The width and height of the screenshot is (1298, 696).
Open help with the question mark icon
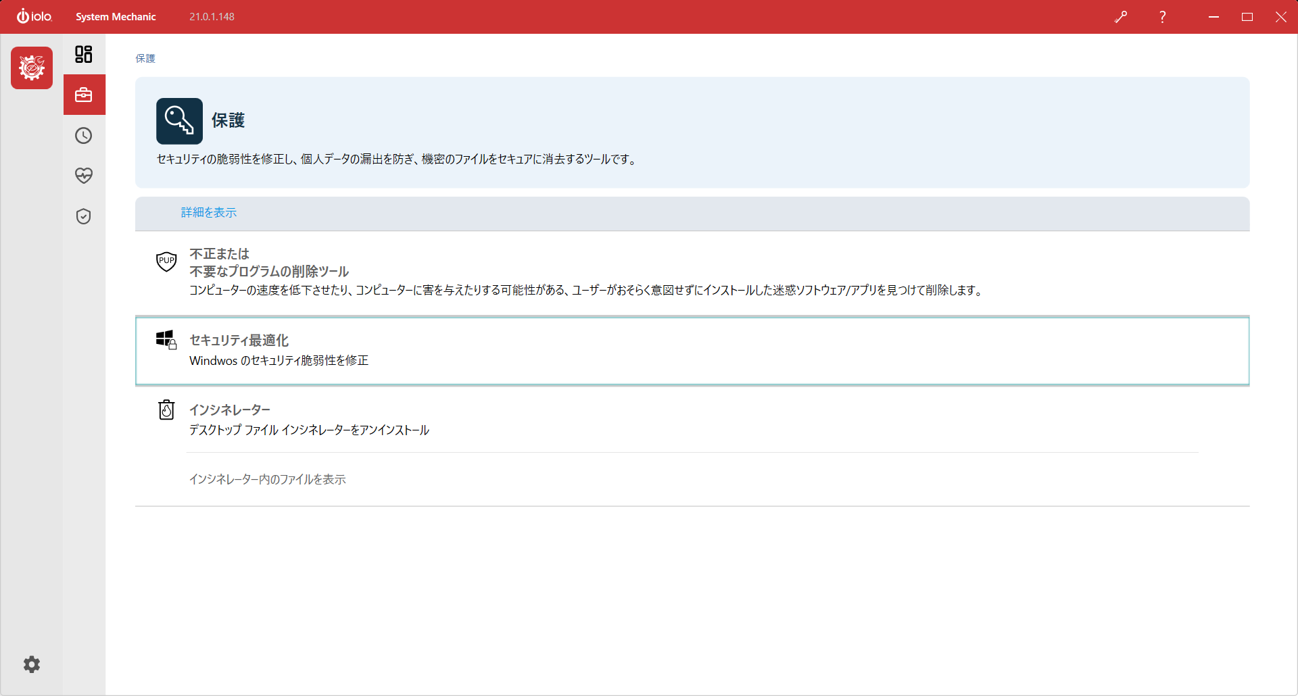click(x=1162, y=17)
